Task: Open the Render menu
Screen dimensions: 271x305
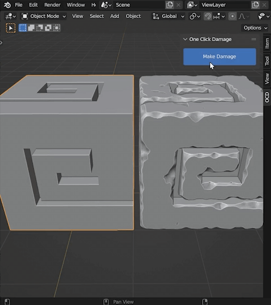Action: [53, 5]
